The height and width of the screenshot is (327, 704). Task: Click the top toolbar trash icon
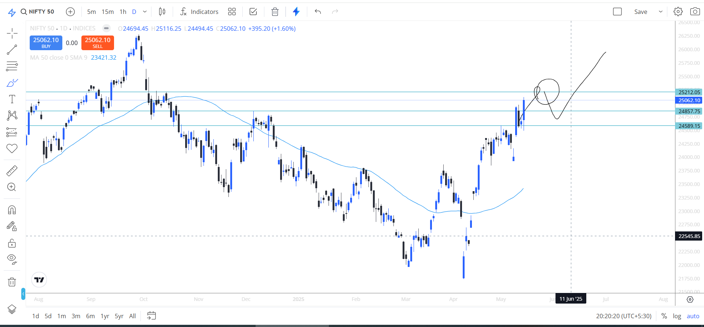275,12
